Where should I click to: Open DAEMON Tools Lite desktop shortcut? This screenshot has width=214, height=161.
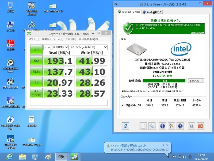pos(10,123)
